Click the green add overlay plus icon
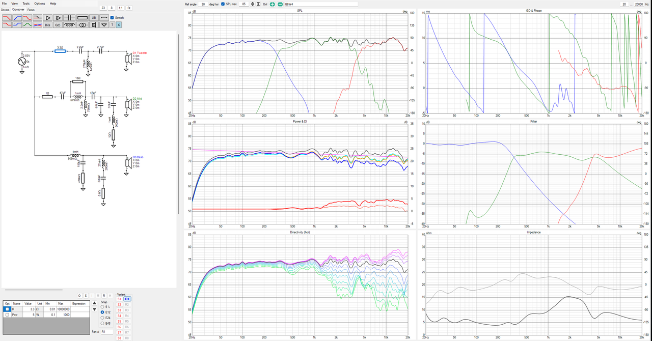The image size is (652, 341). point(272,4)
